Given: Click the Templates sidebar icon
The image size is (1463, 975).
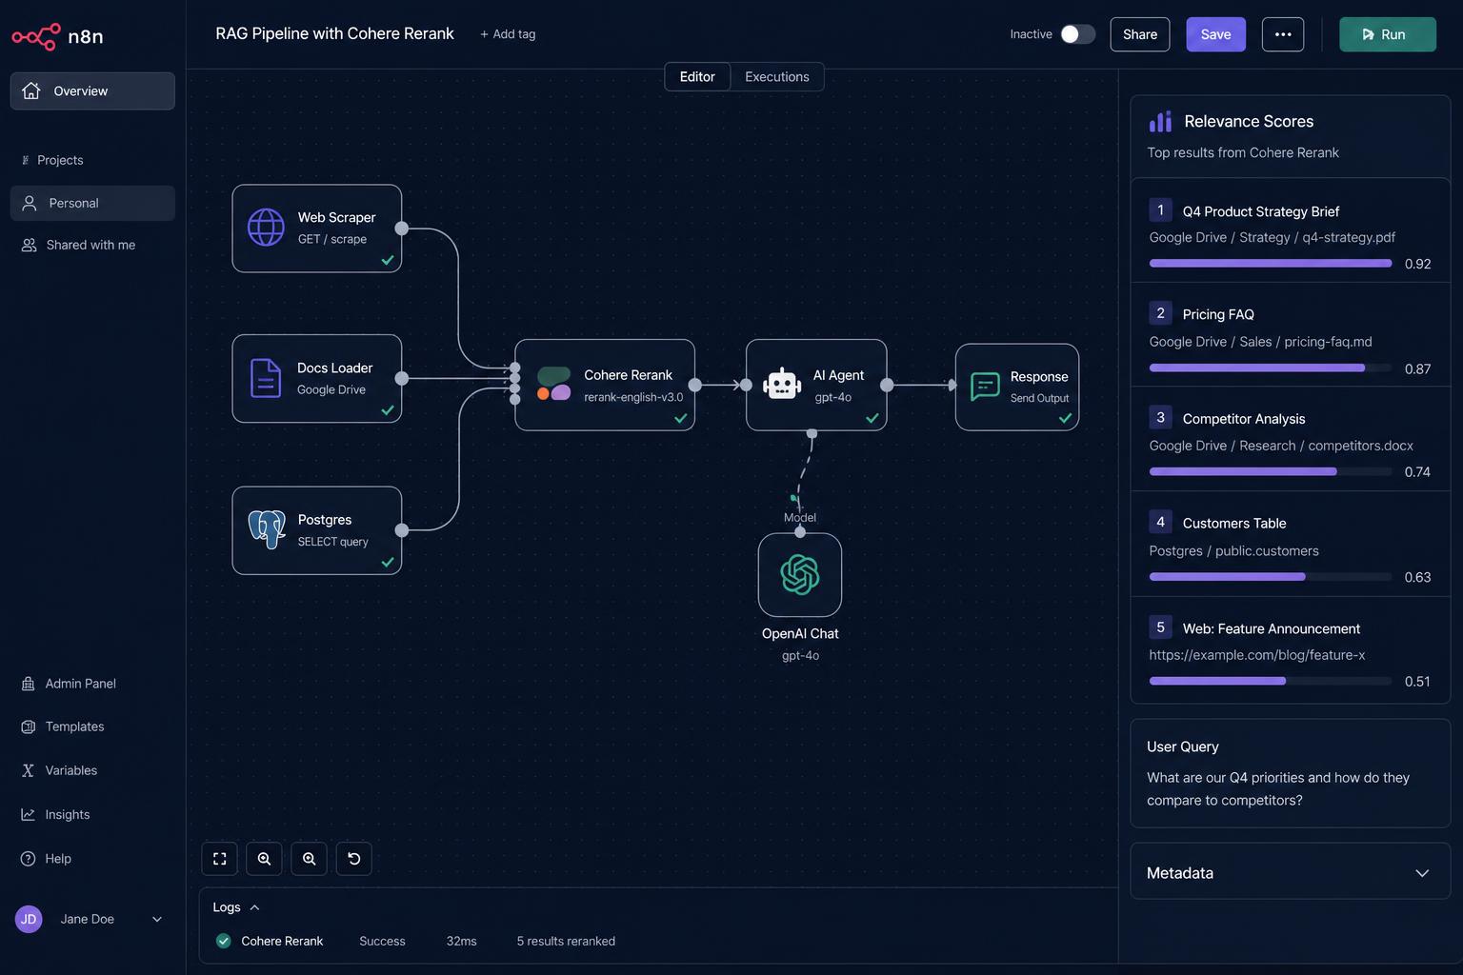Looking at the screenshot, I should [x=28, y=726].
